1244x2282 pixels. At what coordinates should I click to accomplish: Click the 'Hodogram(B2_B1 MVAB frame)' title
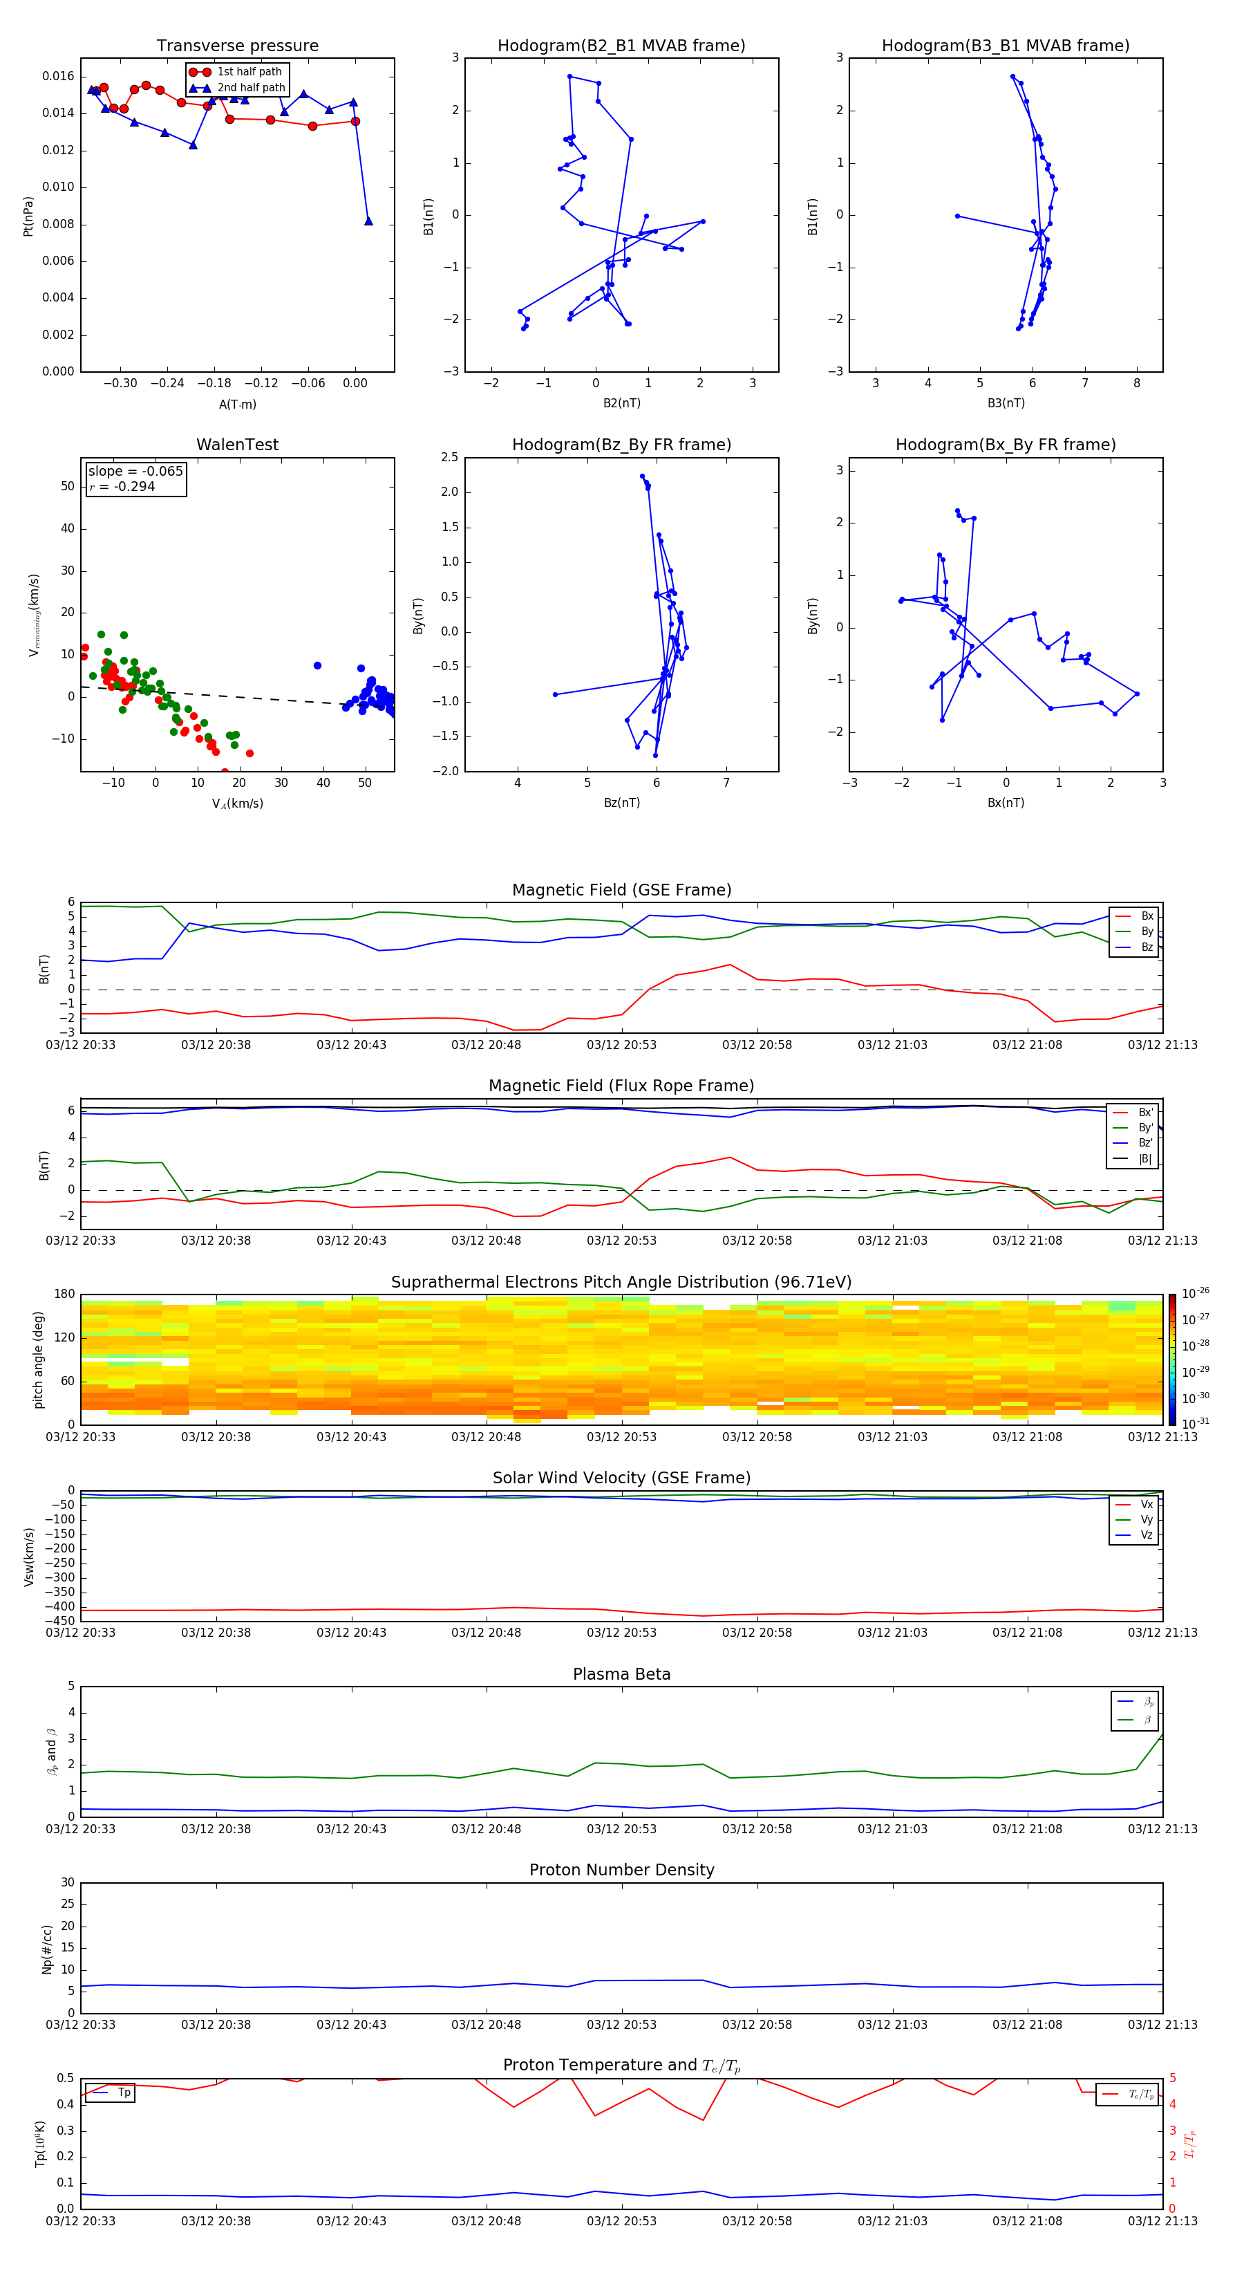(621, 46)
